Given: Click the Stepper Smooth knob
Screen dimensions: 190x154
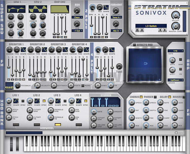Looking at the screenshot, I should pyautogui.click(x=110, y=112).
